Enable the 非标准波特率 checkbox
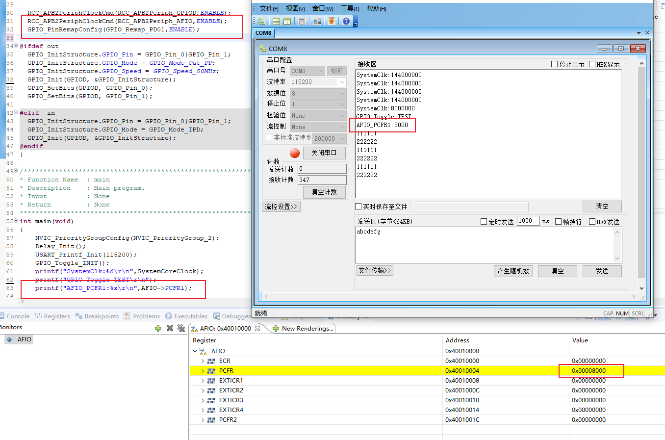 (x=269, y=137)
